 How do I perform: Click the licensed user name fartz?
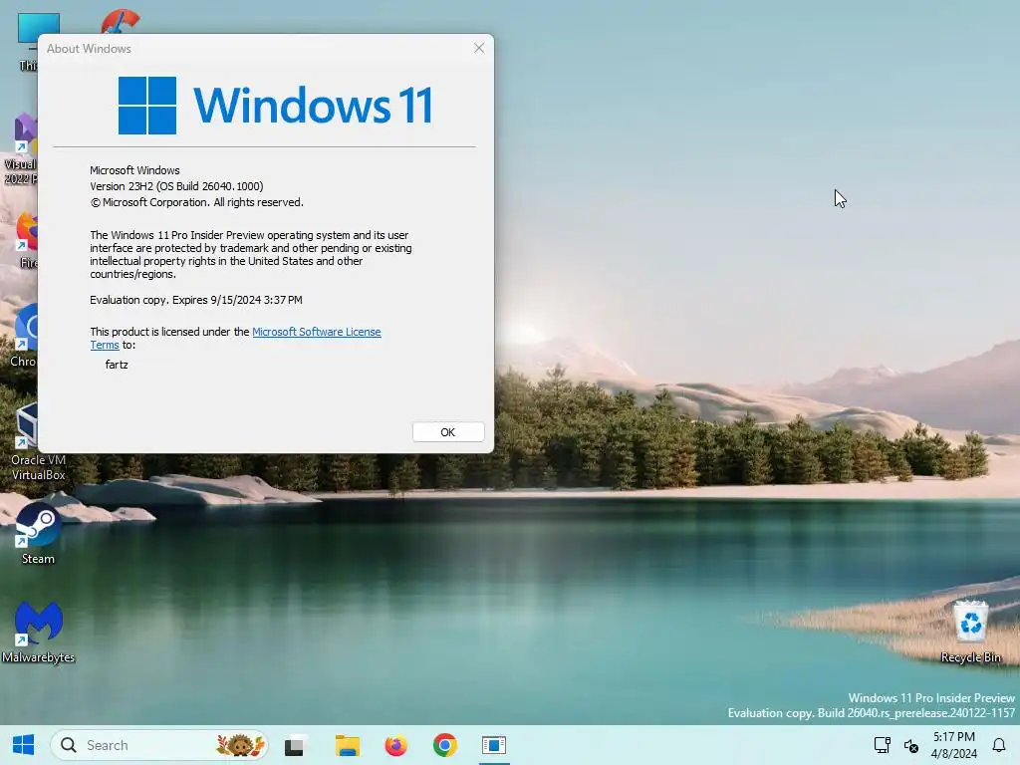[x=117, y=365]
